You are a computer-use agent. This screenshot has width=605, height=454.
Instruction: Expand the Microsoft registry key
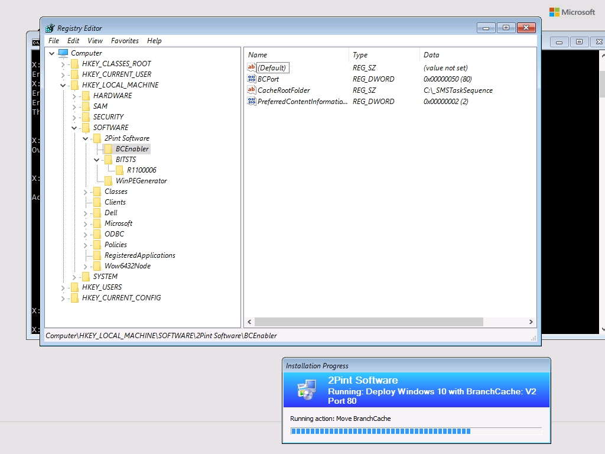tap(86, 223)
